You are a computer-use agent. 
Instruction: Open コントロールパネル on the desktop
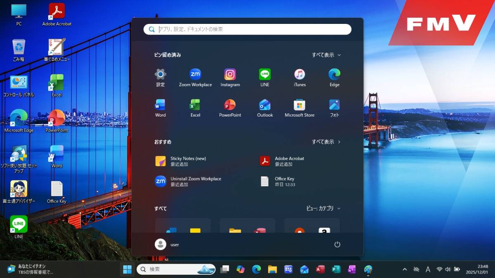point(19,86)
